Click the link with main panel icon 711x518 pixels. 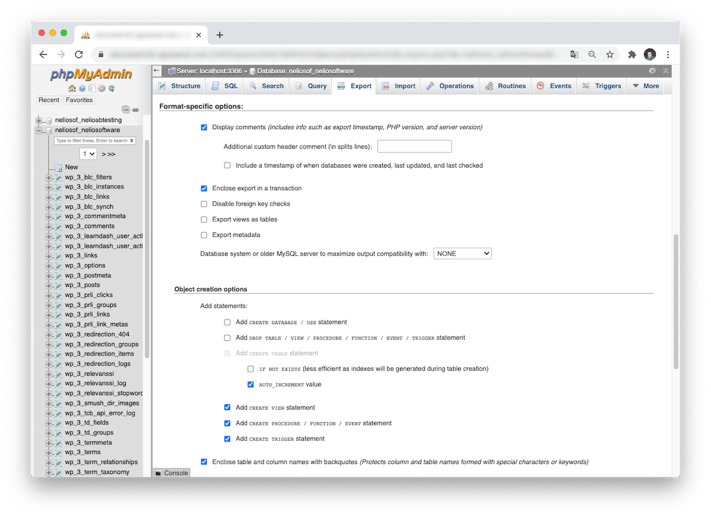click(x=135, y=110)
